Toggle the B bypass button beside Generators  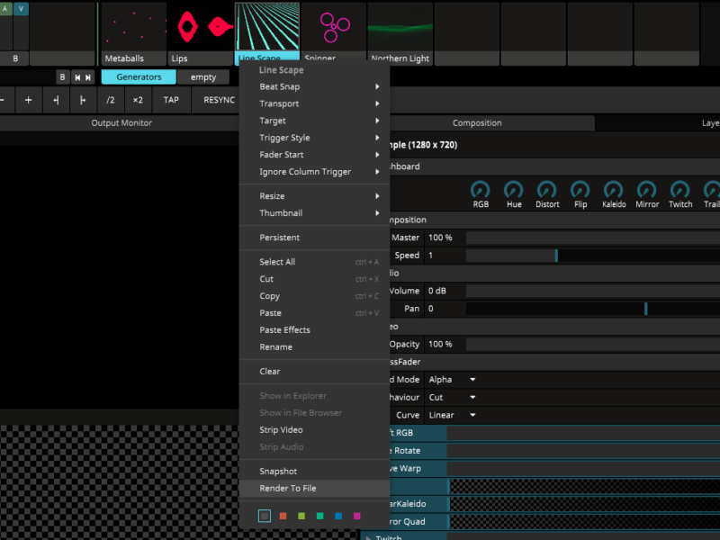62,77
